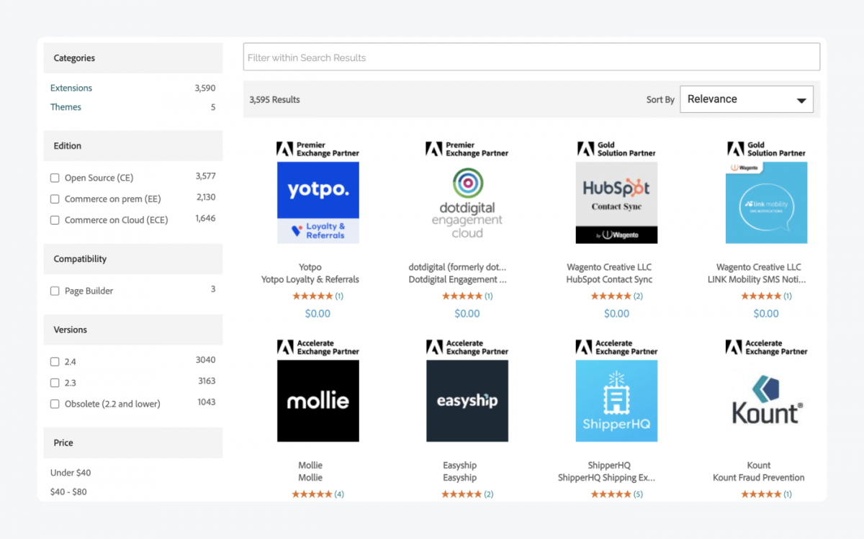864x539 pixels.
Task: Click the $0.00 price under Yotpo
Action: tap(318, 314)
